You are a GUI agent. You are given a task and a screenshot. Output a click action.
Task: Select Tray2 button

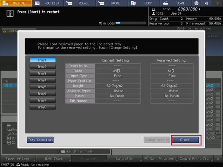click(43, 67)
